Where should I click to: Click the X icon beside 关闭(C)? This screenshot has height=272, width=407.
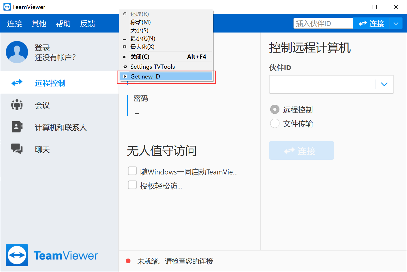pyautogui.click(x=124, y=57)
